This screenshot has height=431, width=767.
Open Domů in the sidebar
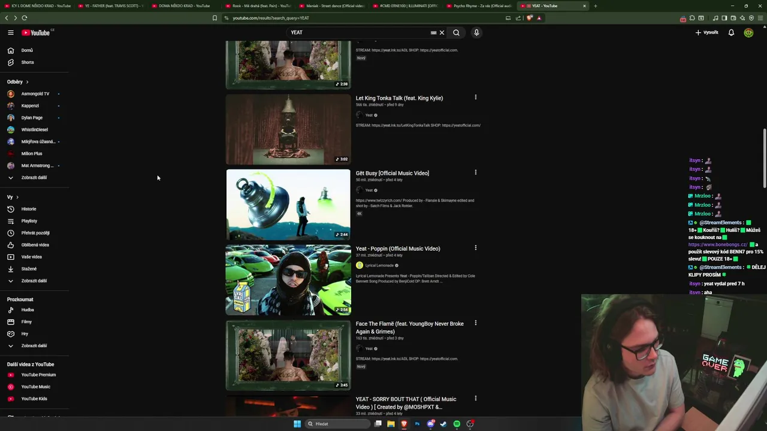coord(27,50)
